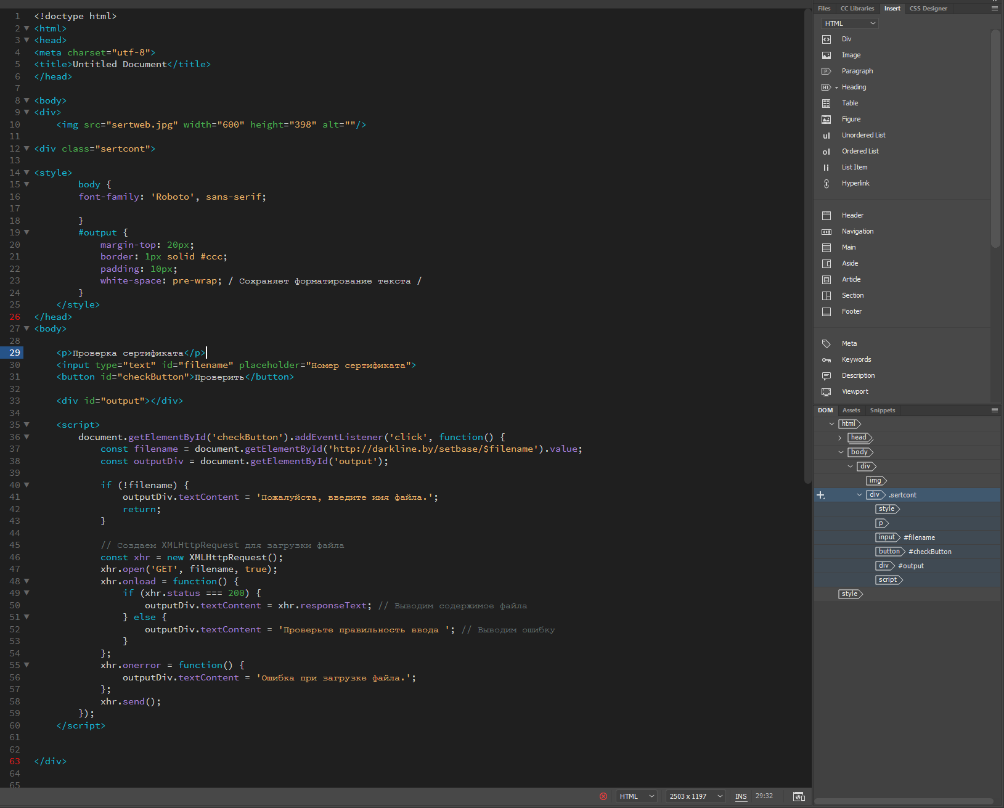Insert a Viewport meta tag

coord(854,392)
